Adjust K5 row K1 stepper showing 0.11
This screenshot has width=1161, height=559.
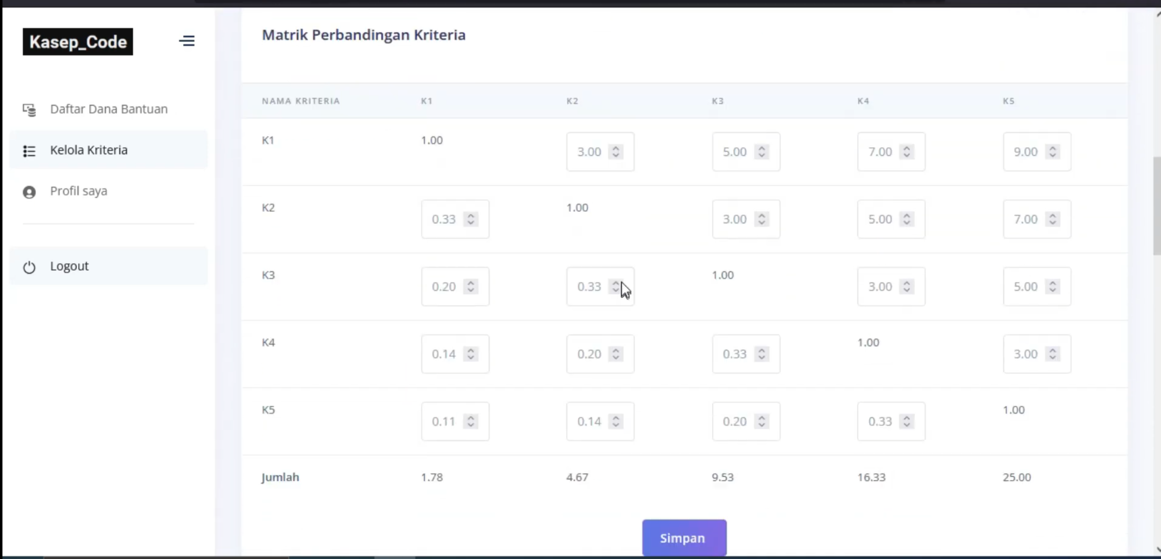[x=470, y=421]
